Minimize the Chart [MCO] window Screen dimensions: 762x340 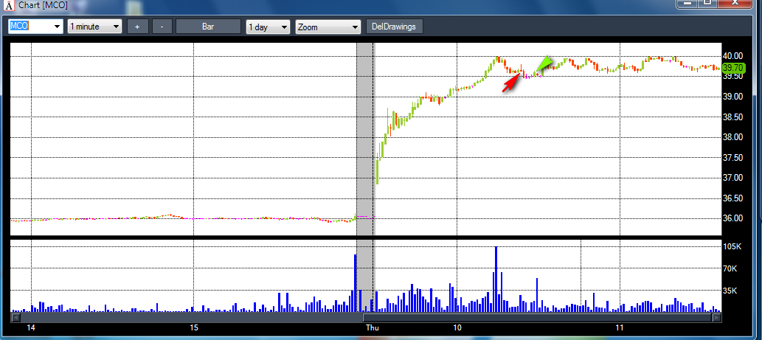click(x=687, y=4)
